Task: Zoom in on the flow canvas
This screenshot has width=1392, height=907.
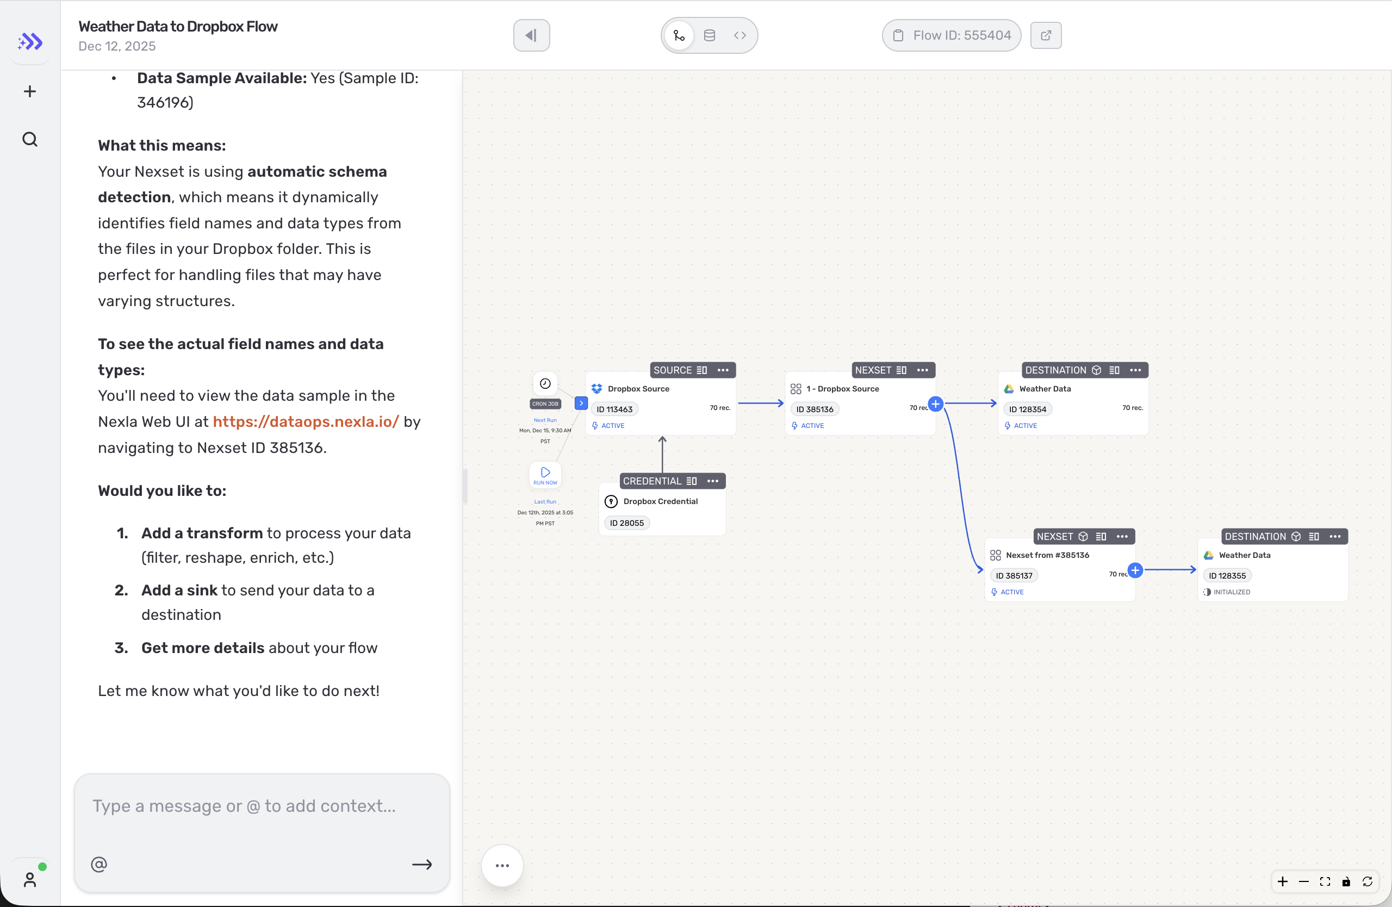Action: click(1282, 881)
